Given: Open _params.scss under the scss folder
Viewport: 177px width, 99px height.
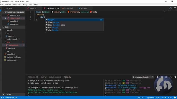Looking at the screenshot, I should tap(14, 45).
